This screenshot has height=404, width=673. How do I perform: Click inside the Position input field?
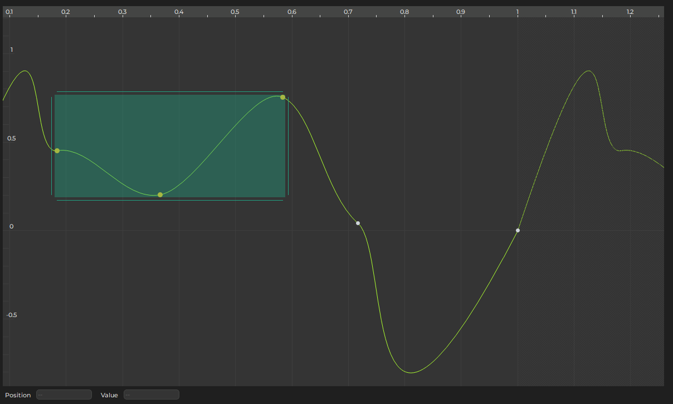tap(64, 395)
